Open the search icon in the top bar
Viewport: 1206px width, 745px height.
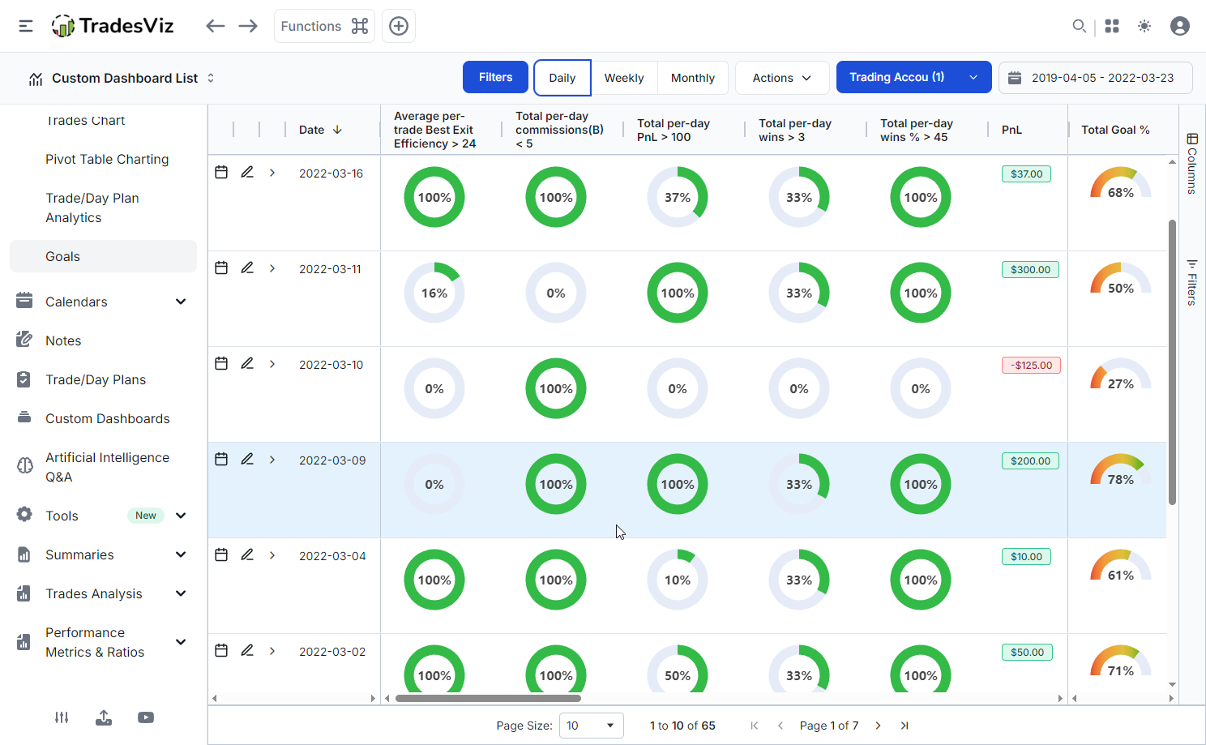click(x=1080, y=26)
